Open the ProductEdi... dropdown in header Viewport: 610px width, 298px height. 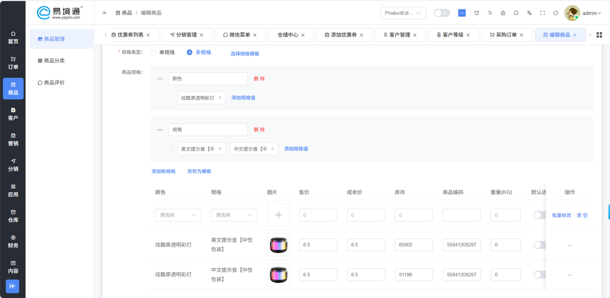(403, 13)
